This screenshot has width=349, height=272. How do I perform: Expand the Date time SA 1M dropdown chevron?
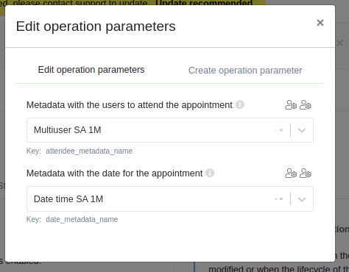click(x=302, y=199)
